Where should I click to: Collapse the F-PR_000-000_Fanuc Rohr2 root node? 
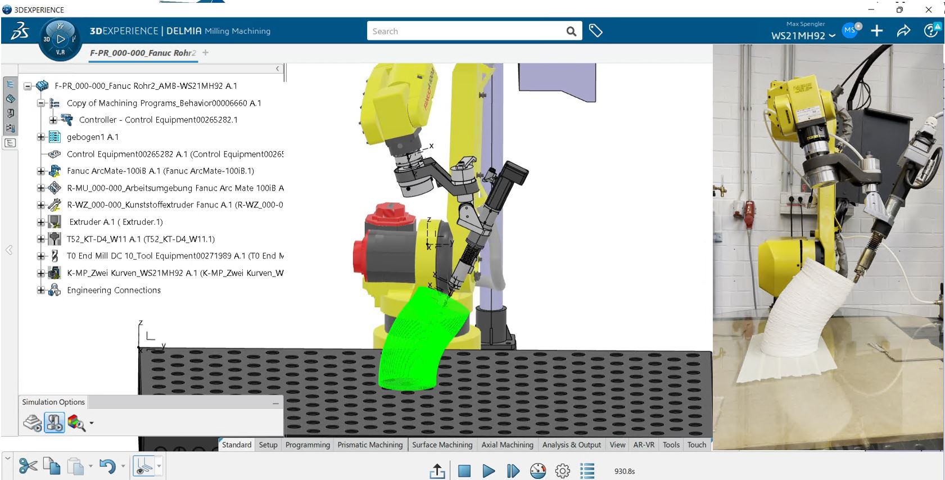[28, 86]
